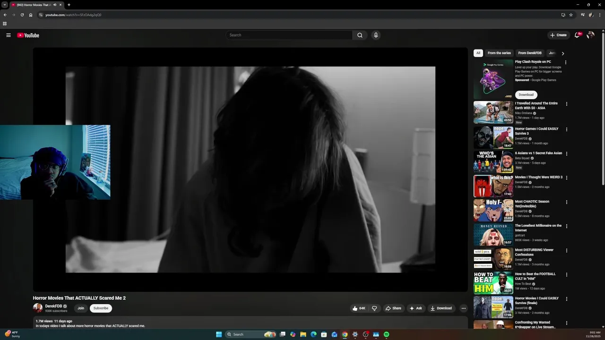Open options for I Travelled Around video
Viewport: 605px width, 340px height.
click(567, 104)
